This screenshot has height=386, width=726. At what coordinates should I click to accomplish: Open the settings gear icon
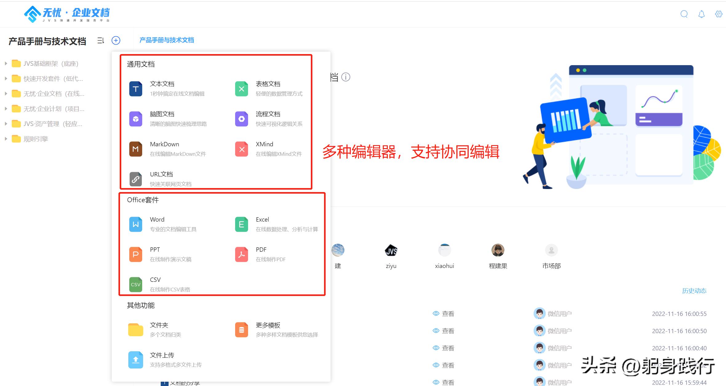pyautogui.click(x=719, y=14)
